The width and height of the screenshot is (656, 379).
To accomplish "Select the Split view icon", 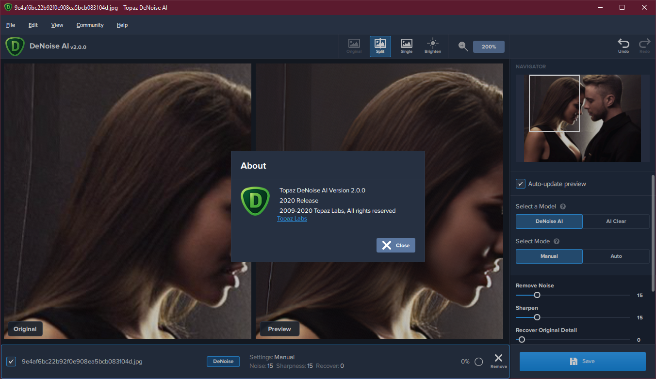I will click(380, 46).
